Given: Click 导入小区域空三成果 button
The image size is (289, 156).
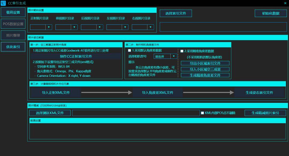Looking at the screenshot, I should pos(205,69).
